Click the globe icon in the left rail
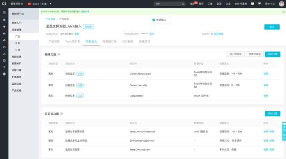The image size is (286, 159). click(x=4, y=60)
